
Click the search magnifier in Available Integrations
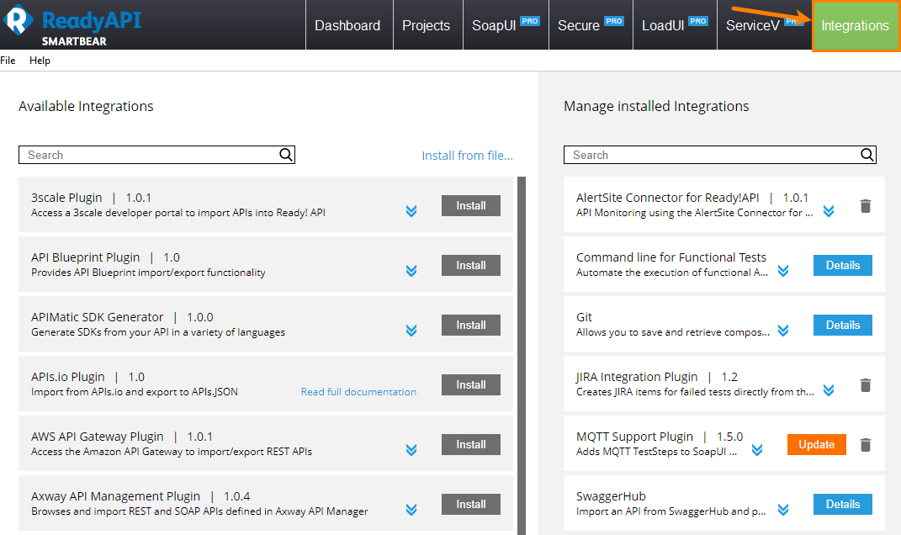pyautogui.click(x=286, y=155)
